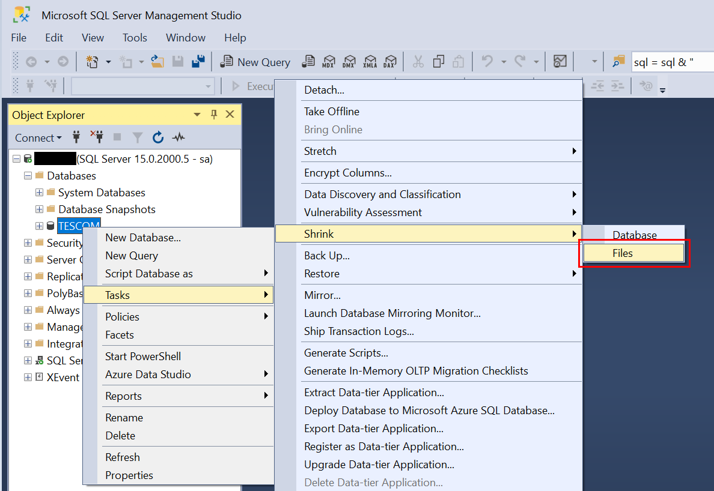Open the Tools menu
This screenshot has width=714, height=491.
coord(135,38)
